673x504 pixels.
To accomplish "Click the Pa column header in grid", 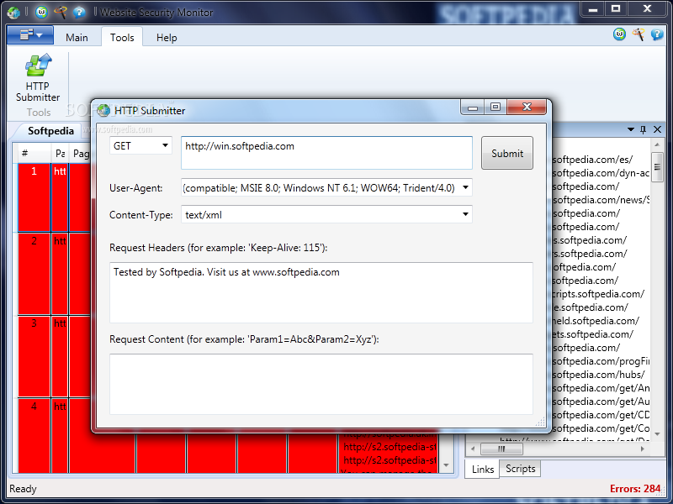I will point(60,153).
